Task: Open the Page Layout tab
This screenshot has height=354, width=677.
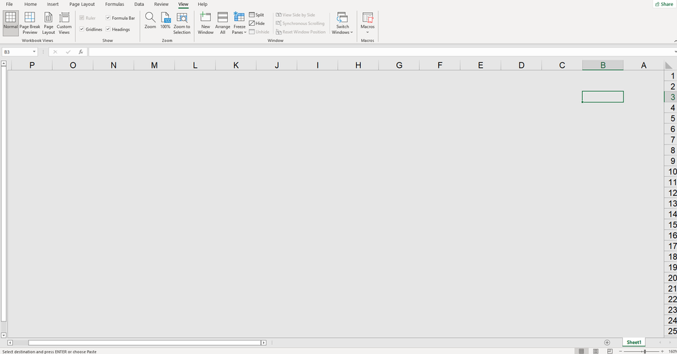Action: [x=82, y=4]
